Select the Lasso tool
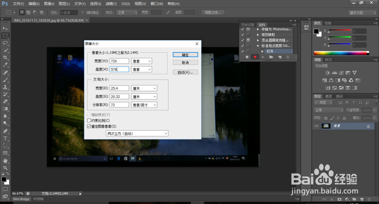Image resolution: width=379 pixels, height=204 pixels. click(5, 43)
